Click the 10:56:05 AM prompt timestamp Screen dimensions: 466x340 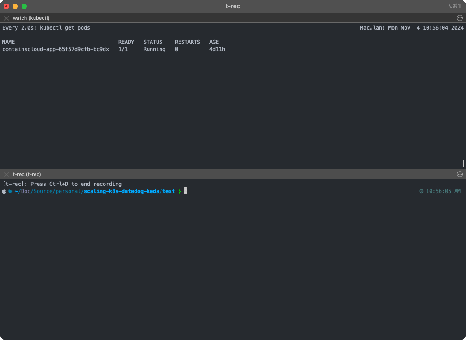click(x=443, y=191)
